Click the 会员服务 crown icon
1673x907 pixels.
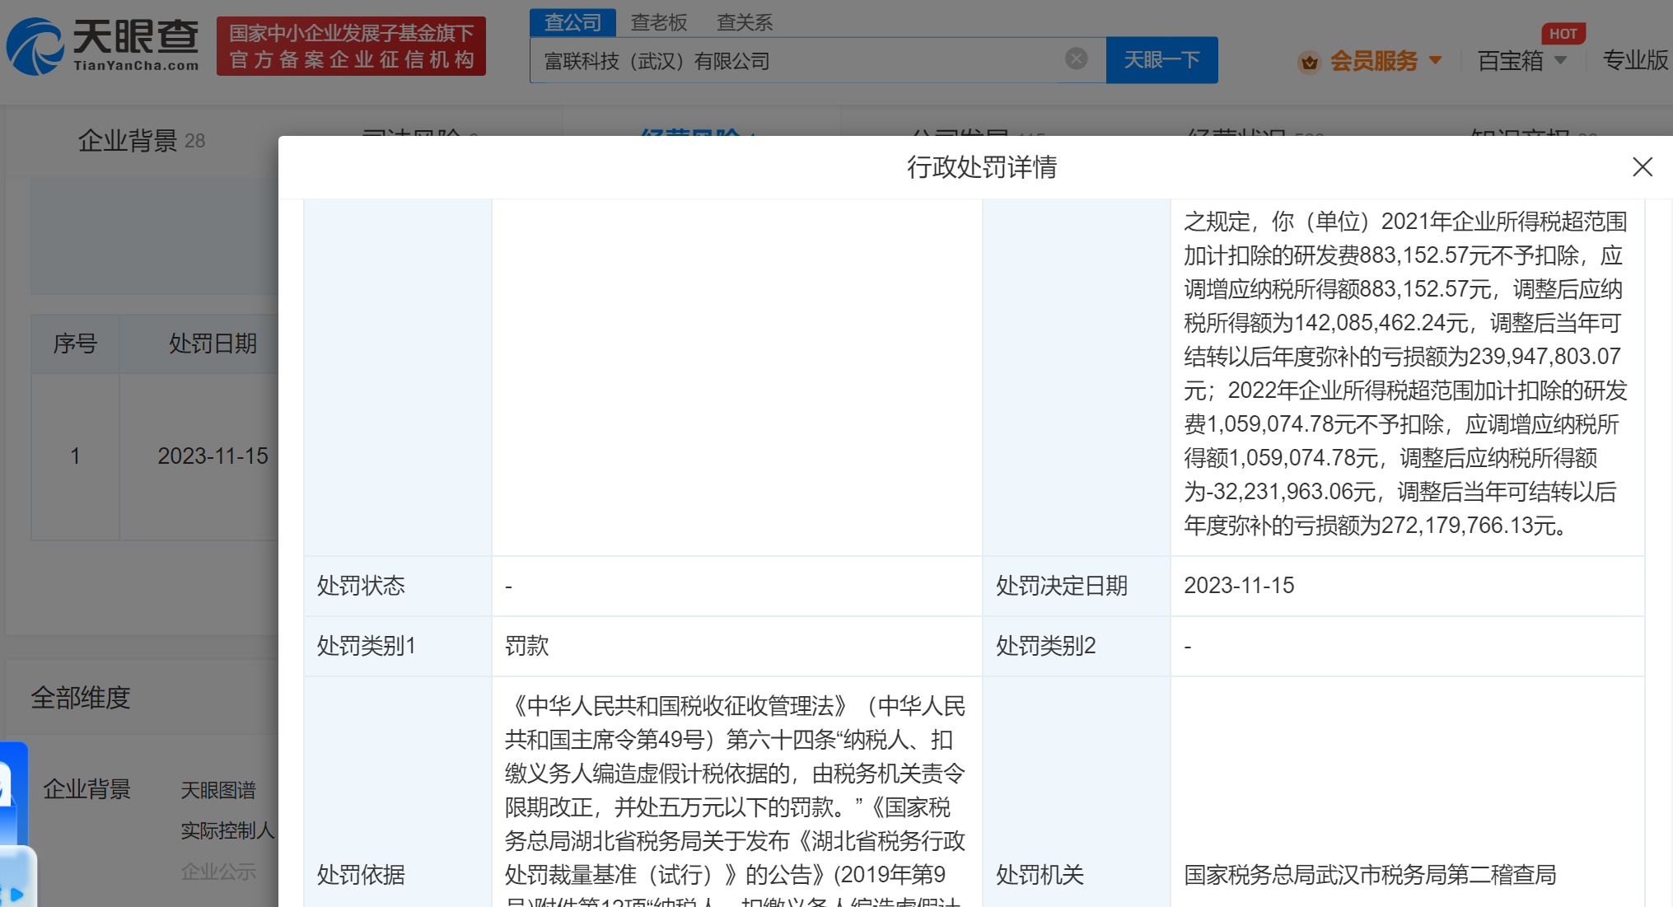pyautogui.click(x=1309, y=62)
